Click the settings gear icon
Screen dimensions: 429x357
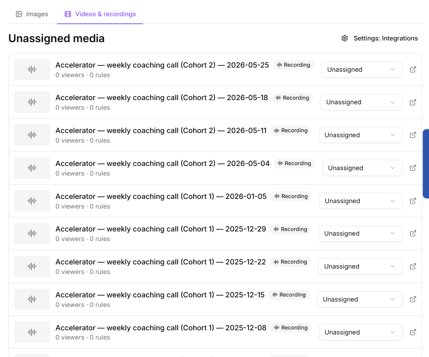click(x=344, y=38)
